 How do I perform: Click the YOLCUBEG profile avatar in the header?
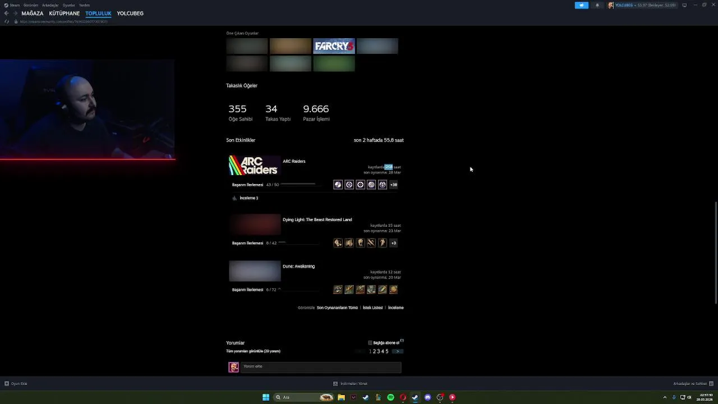coord(611,5)
